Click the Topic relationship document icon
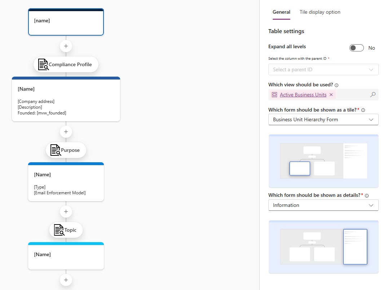Image resolution: width=383 pixels, height=290 pixels. click(x=59, y=230)
